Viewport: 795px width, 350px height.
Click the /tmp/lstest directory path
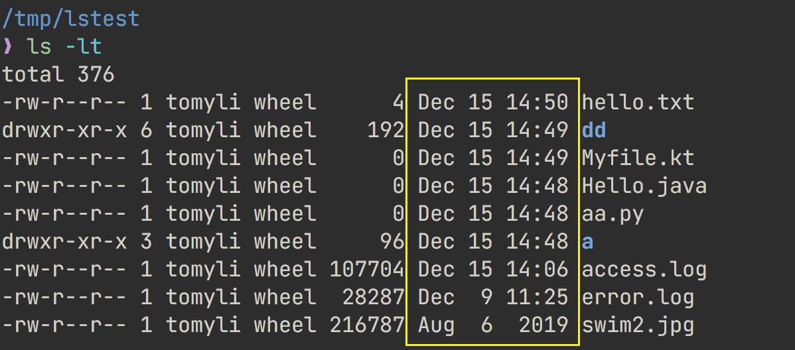click(x=70, y=19)
